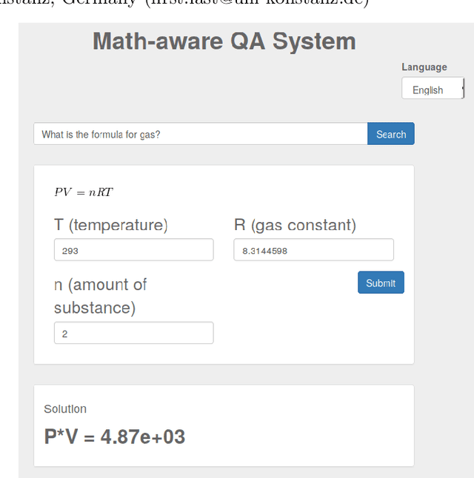Click the arrow on the language selector
This screenshot has height=478, width=474.
coord(462,89)
